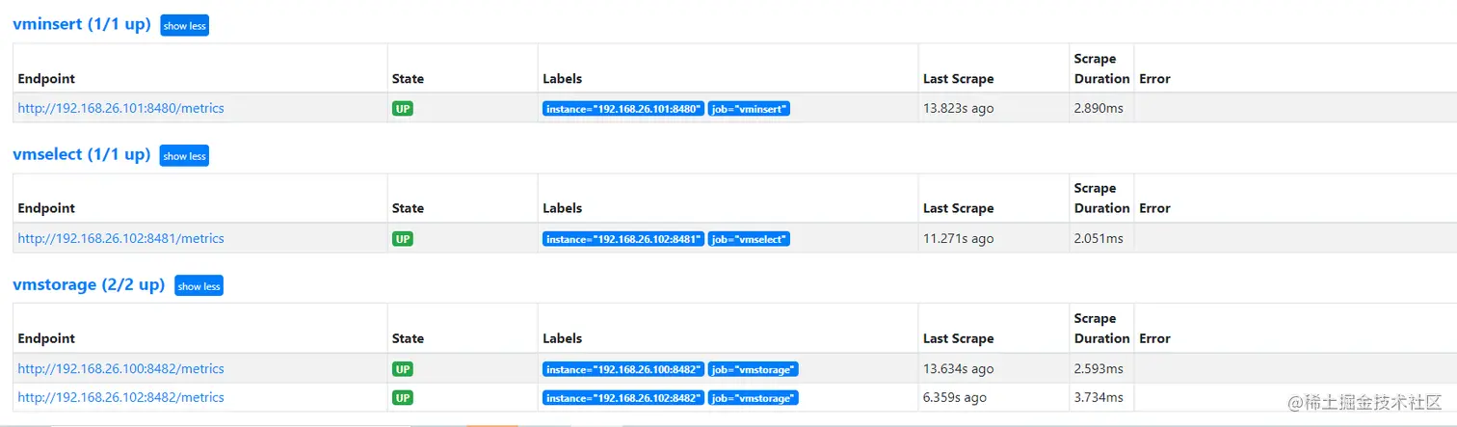The image size is (1457, 427).
Task: Open the 192.168.26.101:8480 metrics endpoint link
Action: (120, 109)
